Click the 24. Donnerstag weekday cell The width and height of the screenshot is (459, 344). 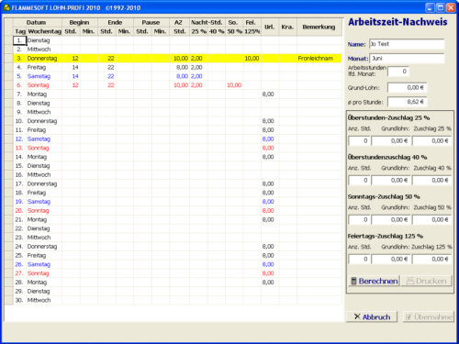pos(44,247)
